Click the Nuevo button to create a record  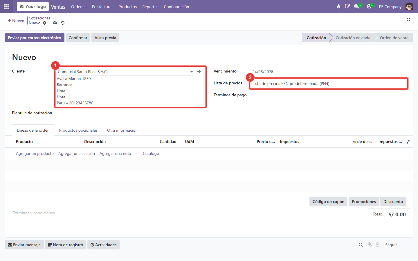(x=16, y=21)
